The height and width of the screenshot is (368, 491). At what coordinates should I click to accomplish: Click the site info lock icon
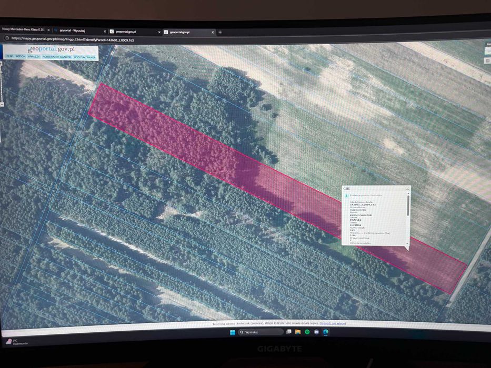coord(7,38)
